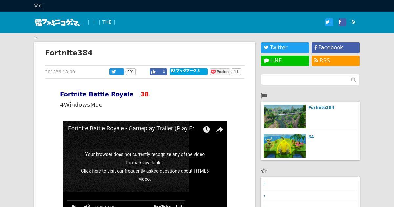Image resolution: width=394 pixels, height=207 pixels.
Task: Click the tweet count 291
Action: coord(131,72)
